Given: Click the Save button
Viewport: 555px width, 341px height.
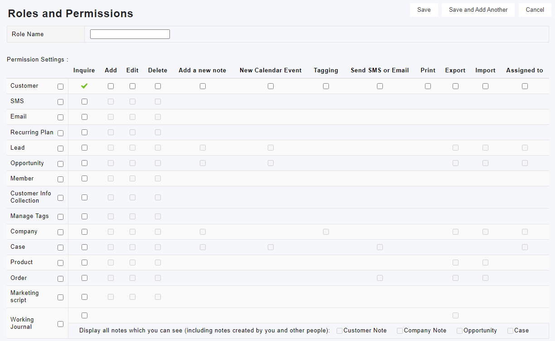Looking at the screenshot, I should tap(424, 10).
